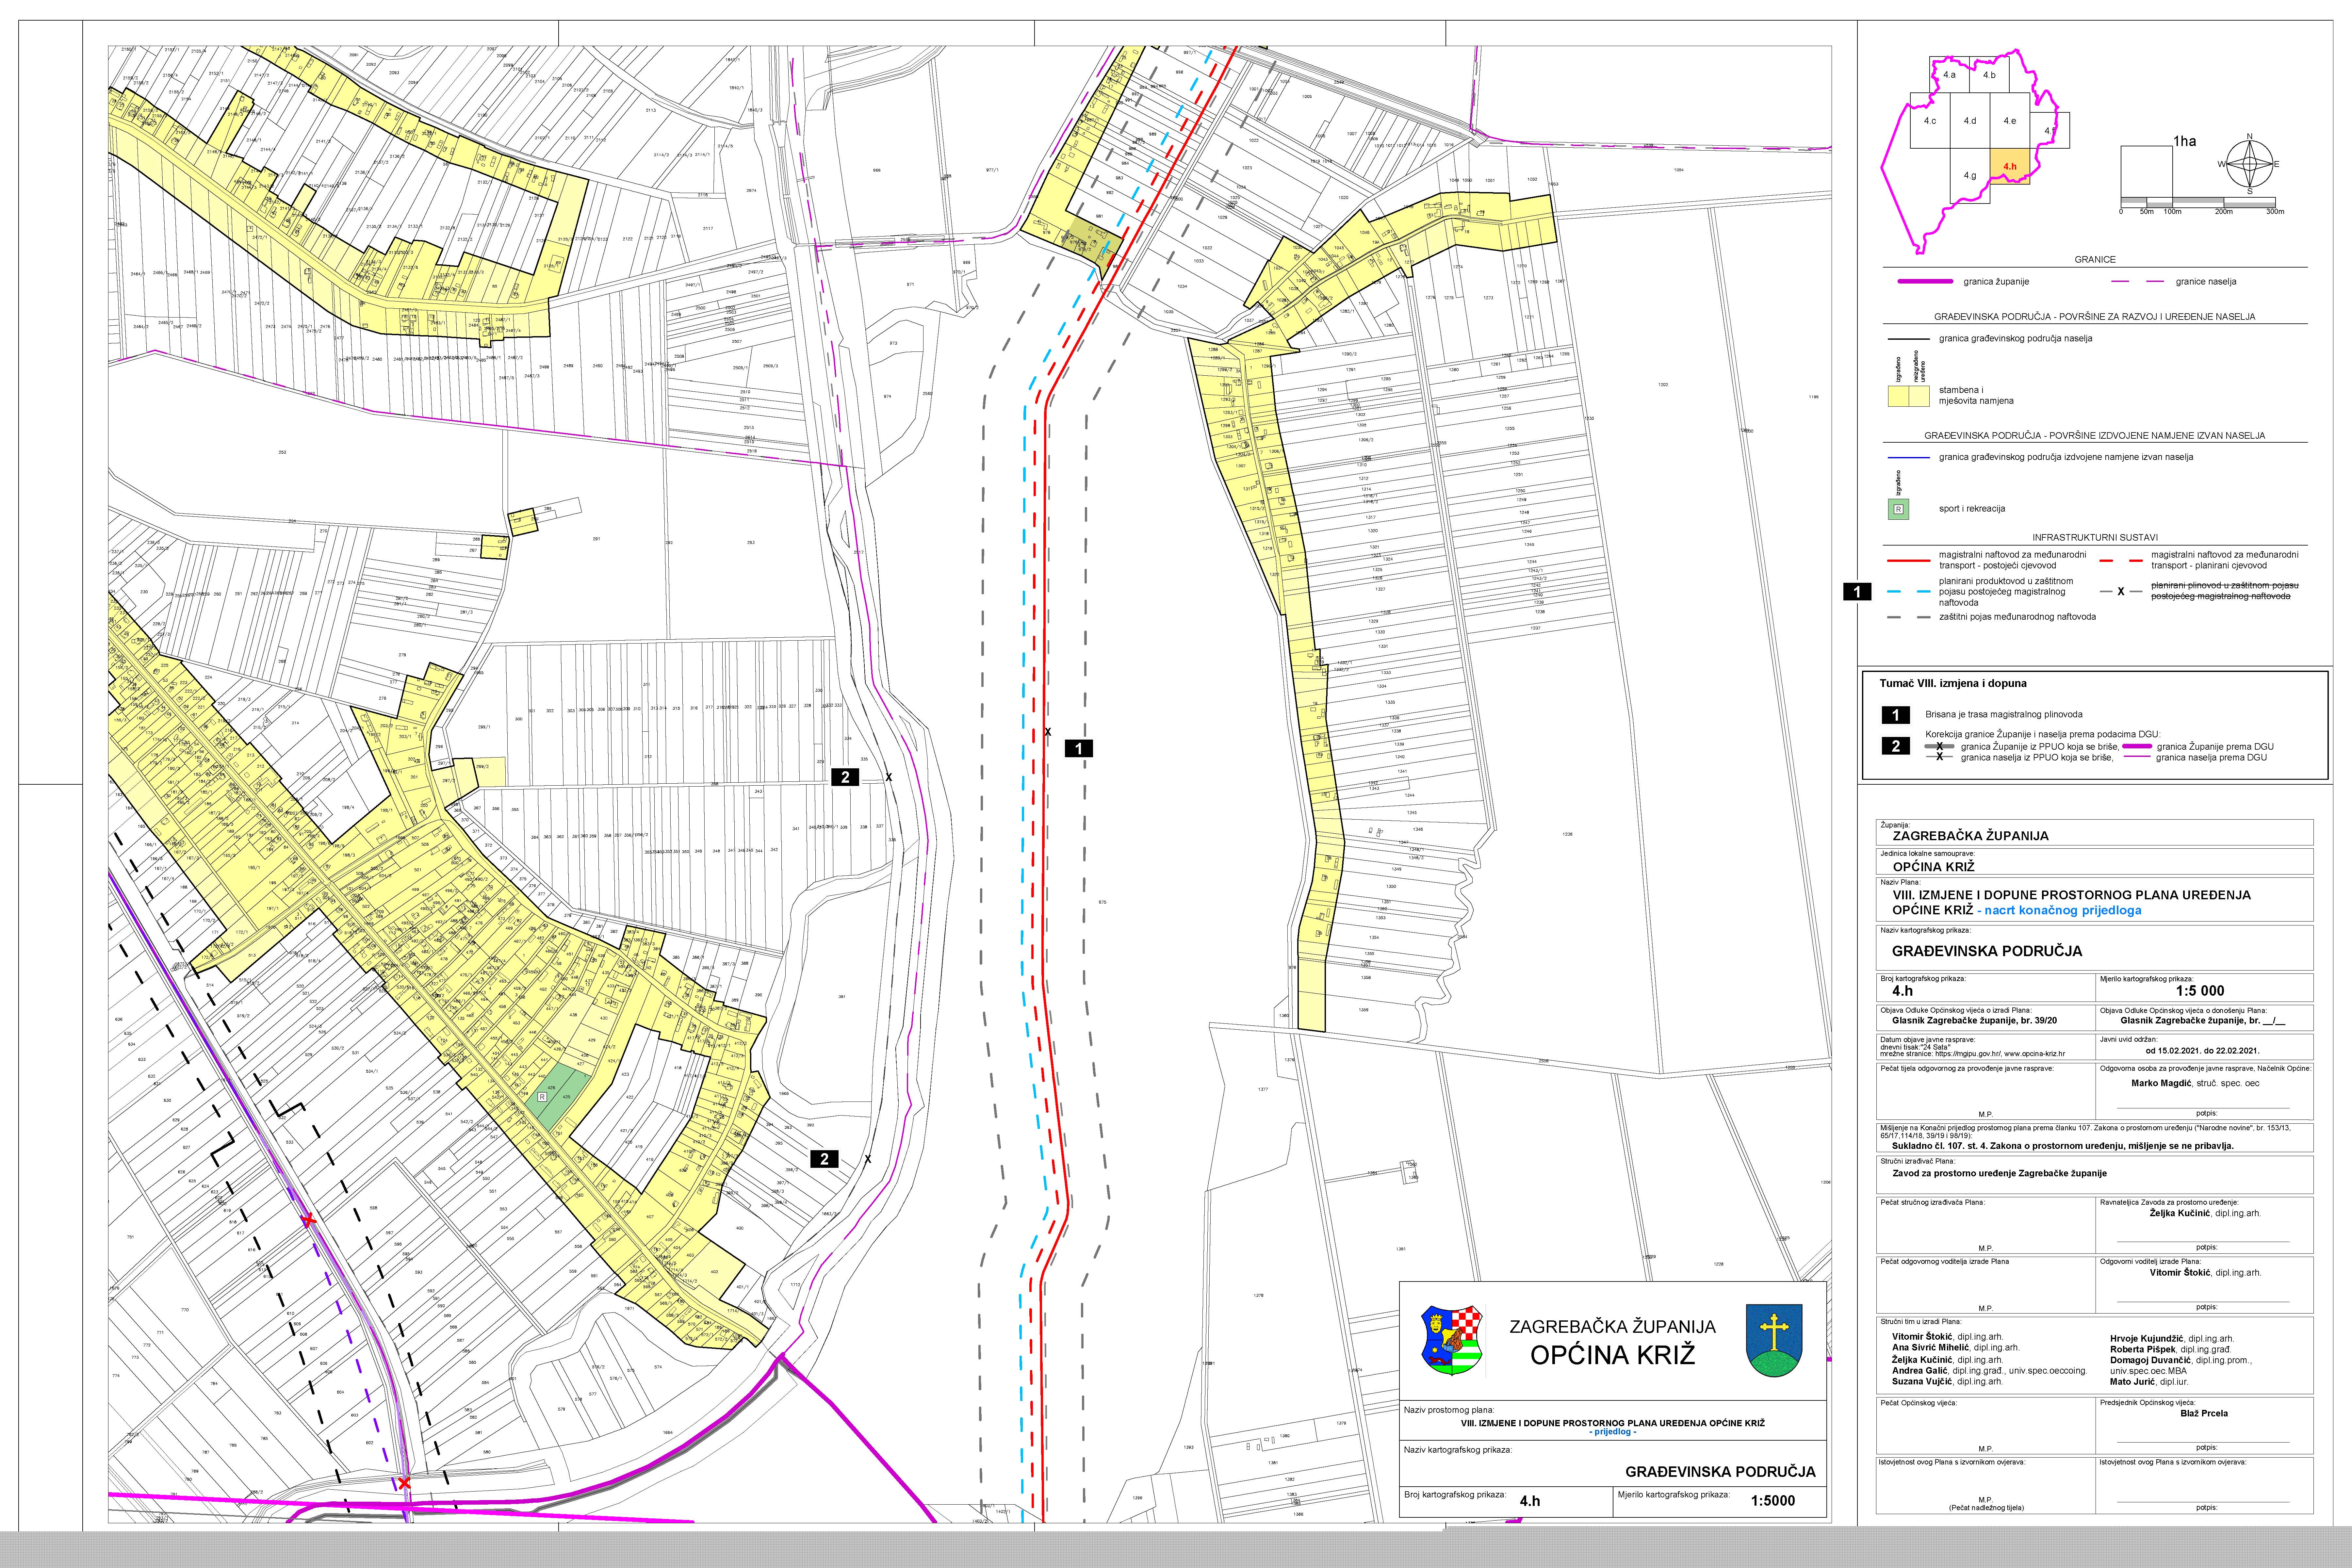Click 'Blaž Prcela' council president name
This screenshot has height=1568, width=2352.
pyautogui.click(x=2204, y=1413)
